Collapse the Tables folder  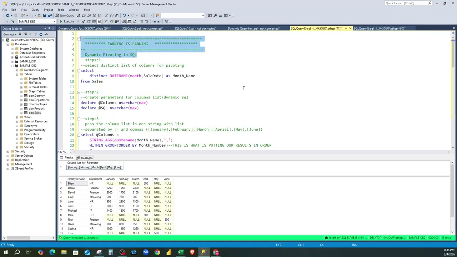pyautogui.click(x=16, y=74)
